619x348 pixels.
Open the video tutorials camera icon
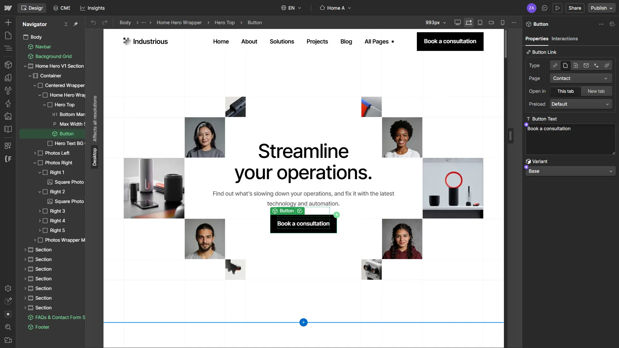(x=8, y=340)
